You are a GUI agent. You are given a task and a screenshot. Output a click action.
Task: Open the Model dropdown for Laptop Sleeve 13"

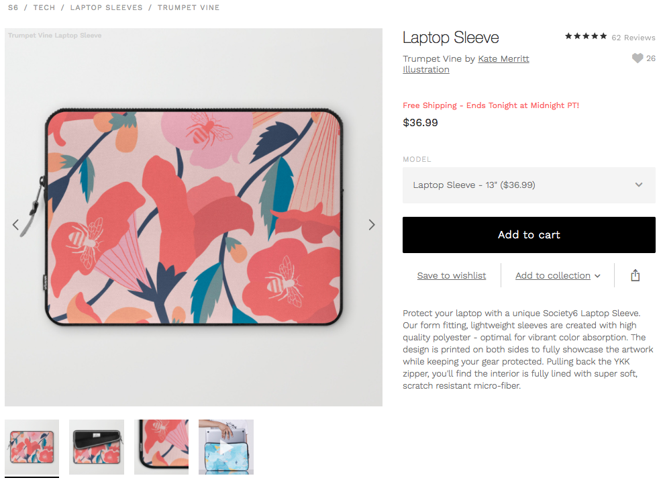click(x=529, y=185)
